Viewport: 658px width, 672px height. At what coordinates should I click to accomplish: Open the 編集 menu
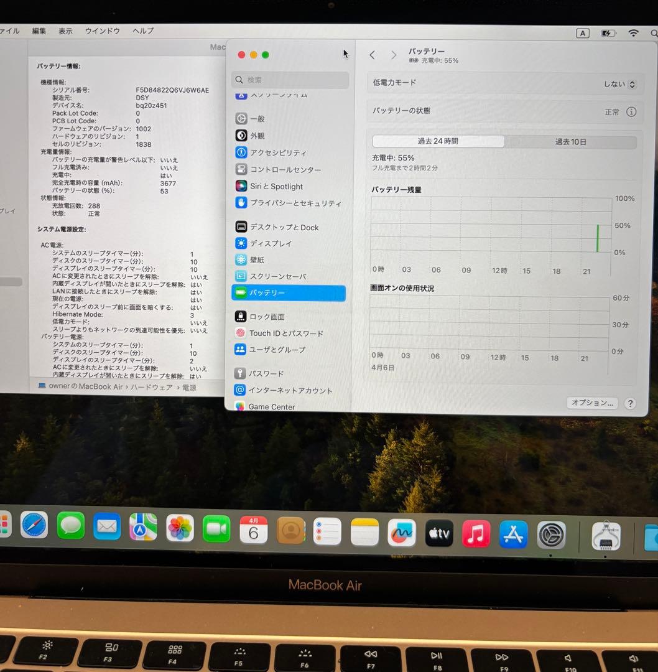coord(39,31)
